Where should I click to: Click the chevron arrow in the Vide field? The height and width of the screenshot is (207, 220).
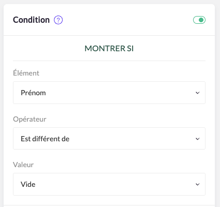[198, 184]
